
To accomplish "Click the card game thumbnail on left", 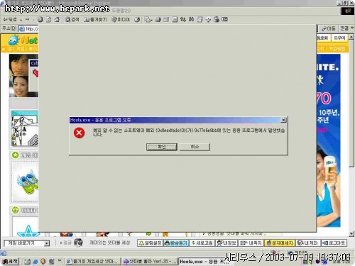I will click(x=24, y=129).
